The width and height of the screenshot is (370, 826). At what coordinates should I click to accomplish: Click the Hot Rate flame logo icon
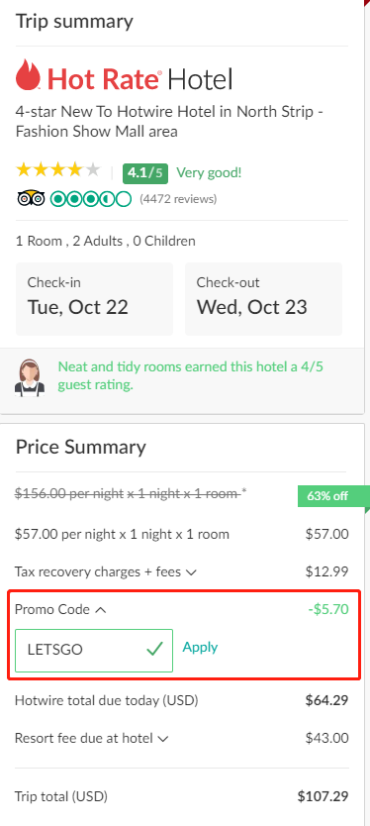pyautogui.click(x=29, y=75)
